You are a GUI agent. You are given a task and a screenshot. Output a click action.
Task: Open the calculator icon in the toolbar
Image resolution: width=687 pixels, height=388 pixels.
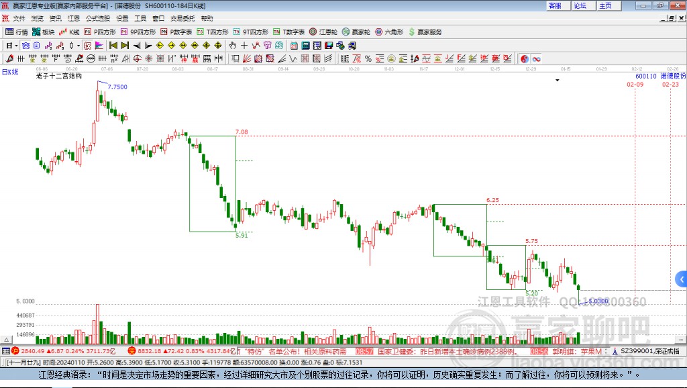[305, 45]
